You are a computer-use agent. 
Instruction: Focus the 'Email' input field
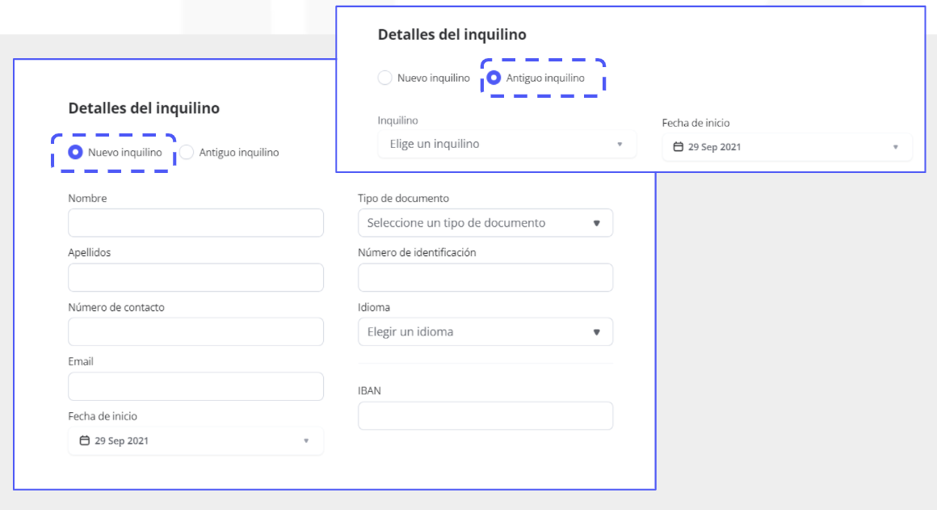(195, 386)
